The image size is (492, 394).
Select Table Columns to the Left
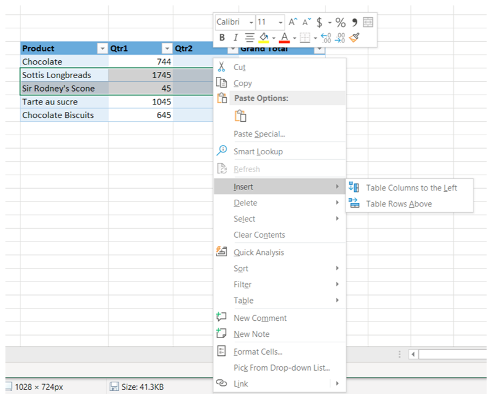(x=411, y=188)
